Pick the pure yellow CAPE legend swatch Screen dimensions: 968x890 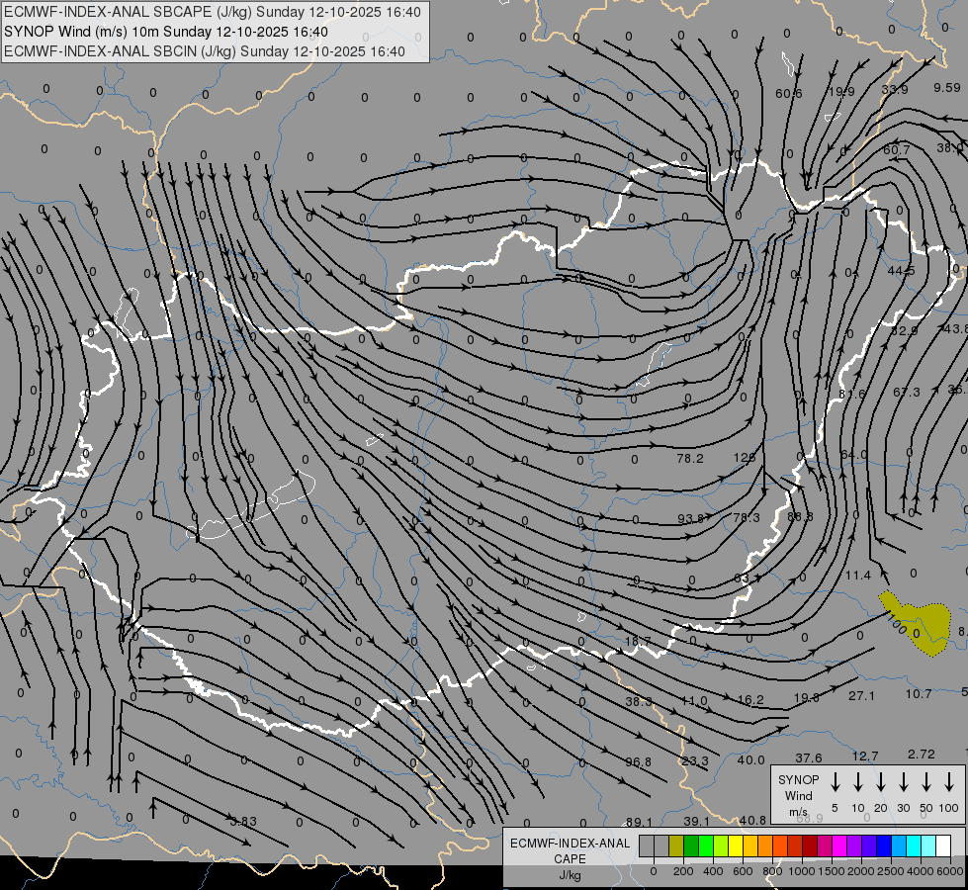pyautogui.click(x=736, y=846)
